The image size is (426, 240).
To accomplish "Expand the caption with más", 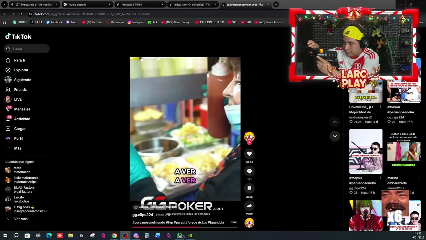I will tap(234, 222).
